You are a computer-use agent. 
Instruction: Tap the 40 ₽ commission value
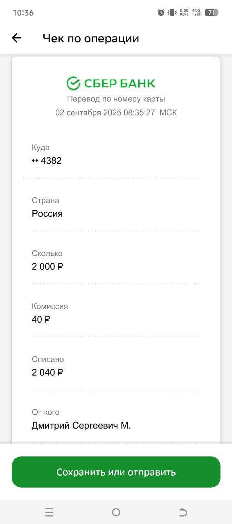click(x=41, y=319)
